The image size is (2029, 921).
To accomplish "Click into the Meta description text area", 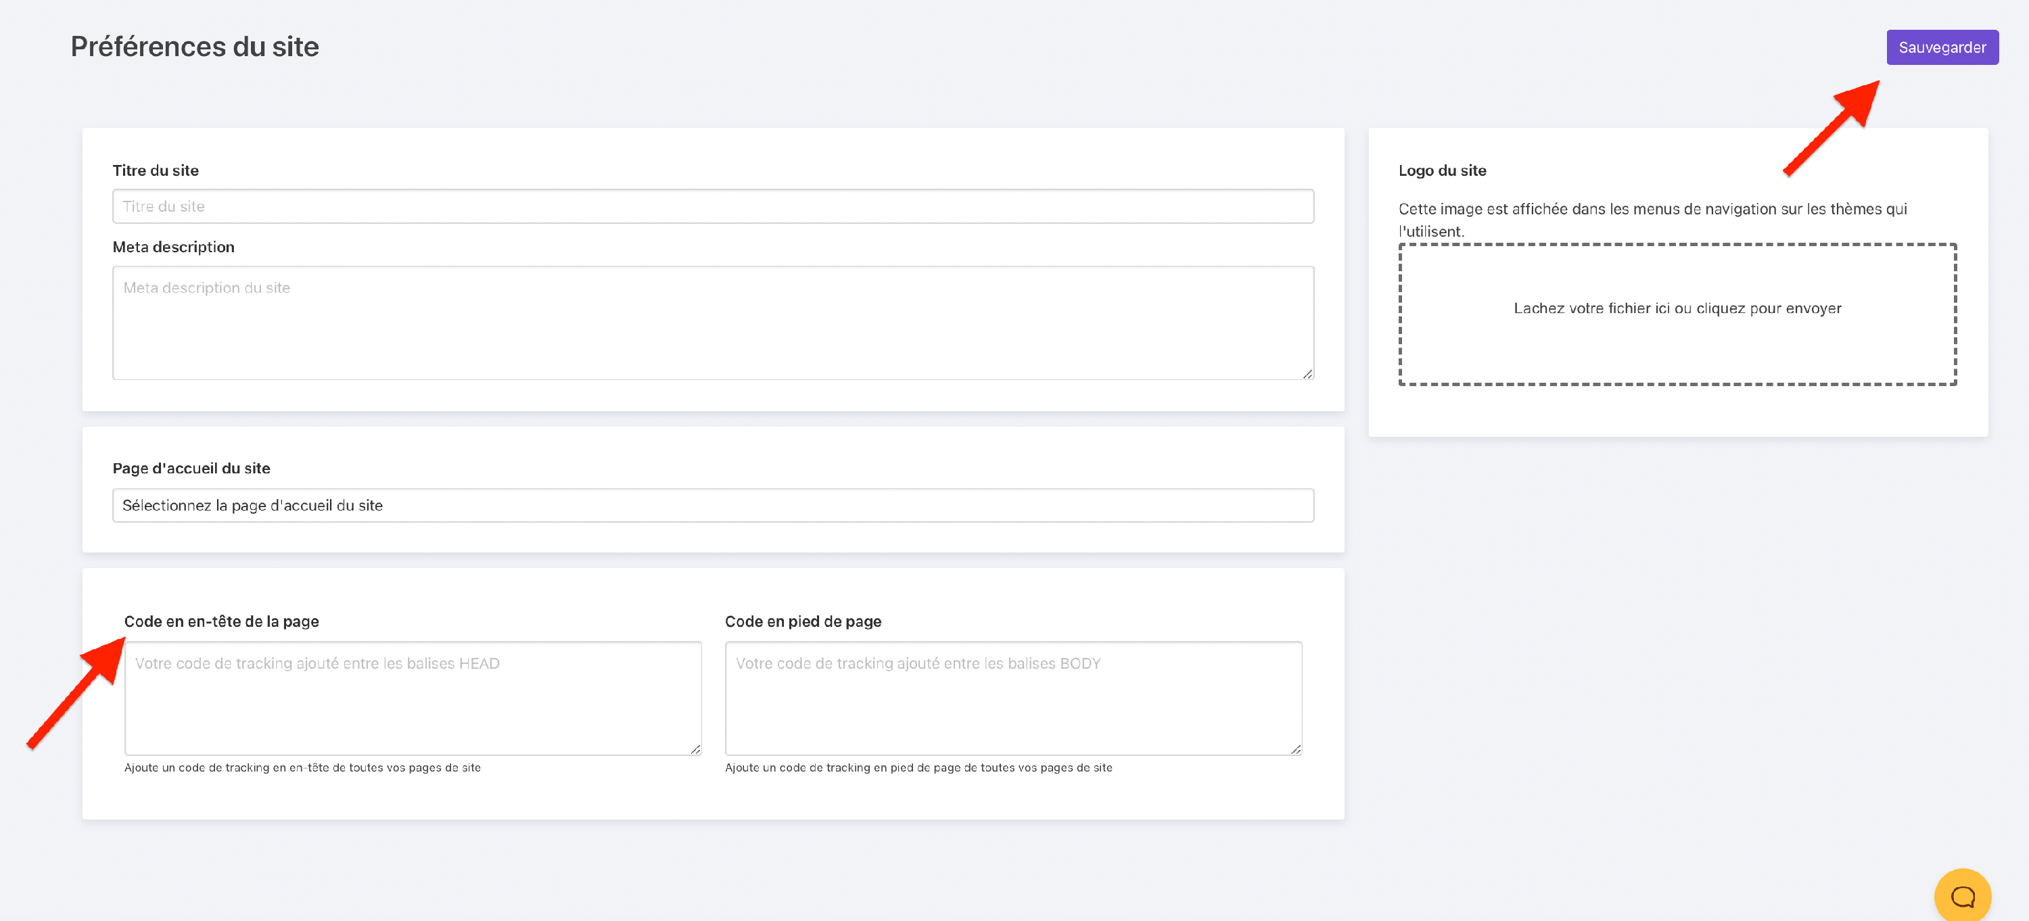I will pos(712,323).
